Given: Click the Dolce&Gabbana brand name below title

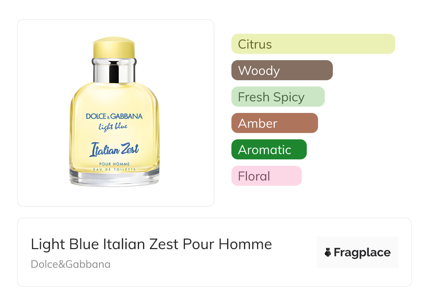Looking at the screenshot, I should tap(71, 264).
